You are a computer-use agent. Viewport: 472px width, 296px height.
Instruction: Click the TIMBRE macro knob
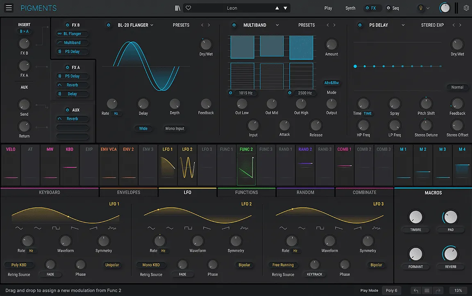pos(416,217)
